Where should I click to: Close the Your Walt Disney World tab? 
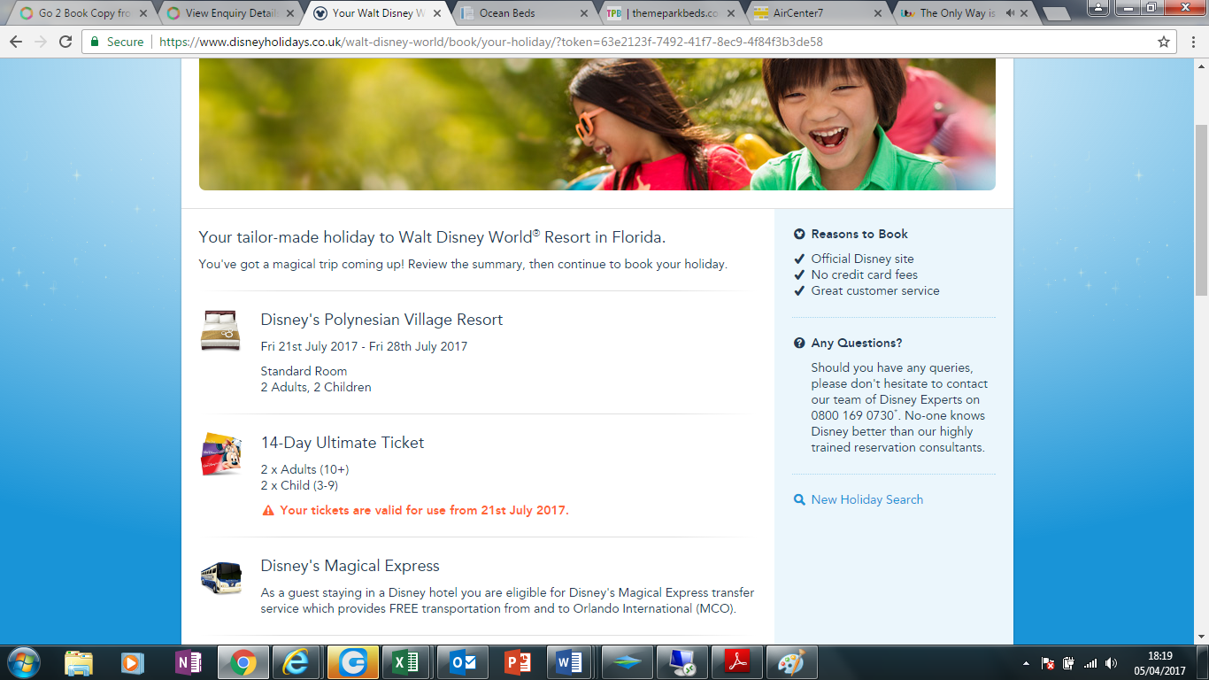click(436, 13)
